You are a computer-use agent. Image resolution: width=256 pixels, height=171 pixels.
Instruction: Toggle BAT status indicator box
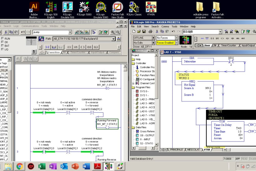[2, 45]
